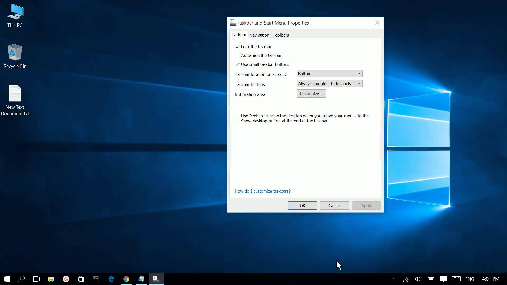
Task: Click the Cancel button
Action: pyautogui.click(x=334, y=205)
